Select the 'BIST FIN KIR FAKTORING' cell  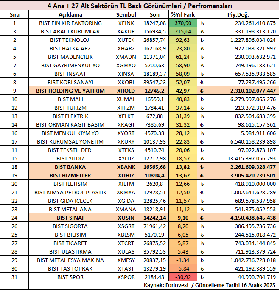pos(70,23)
